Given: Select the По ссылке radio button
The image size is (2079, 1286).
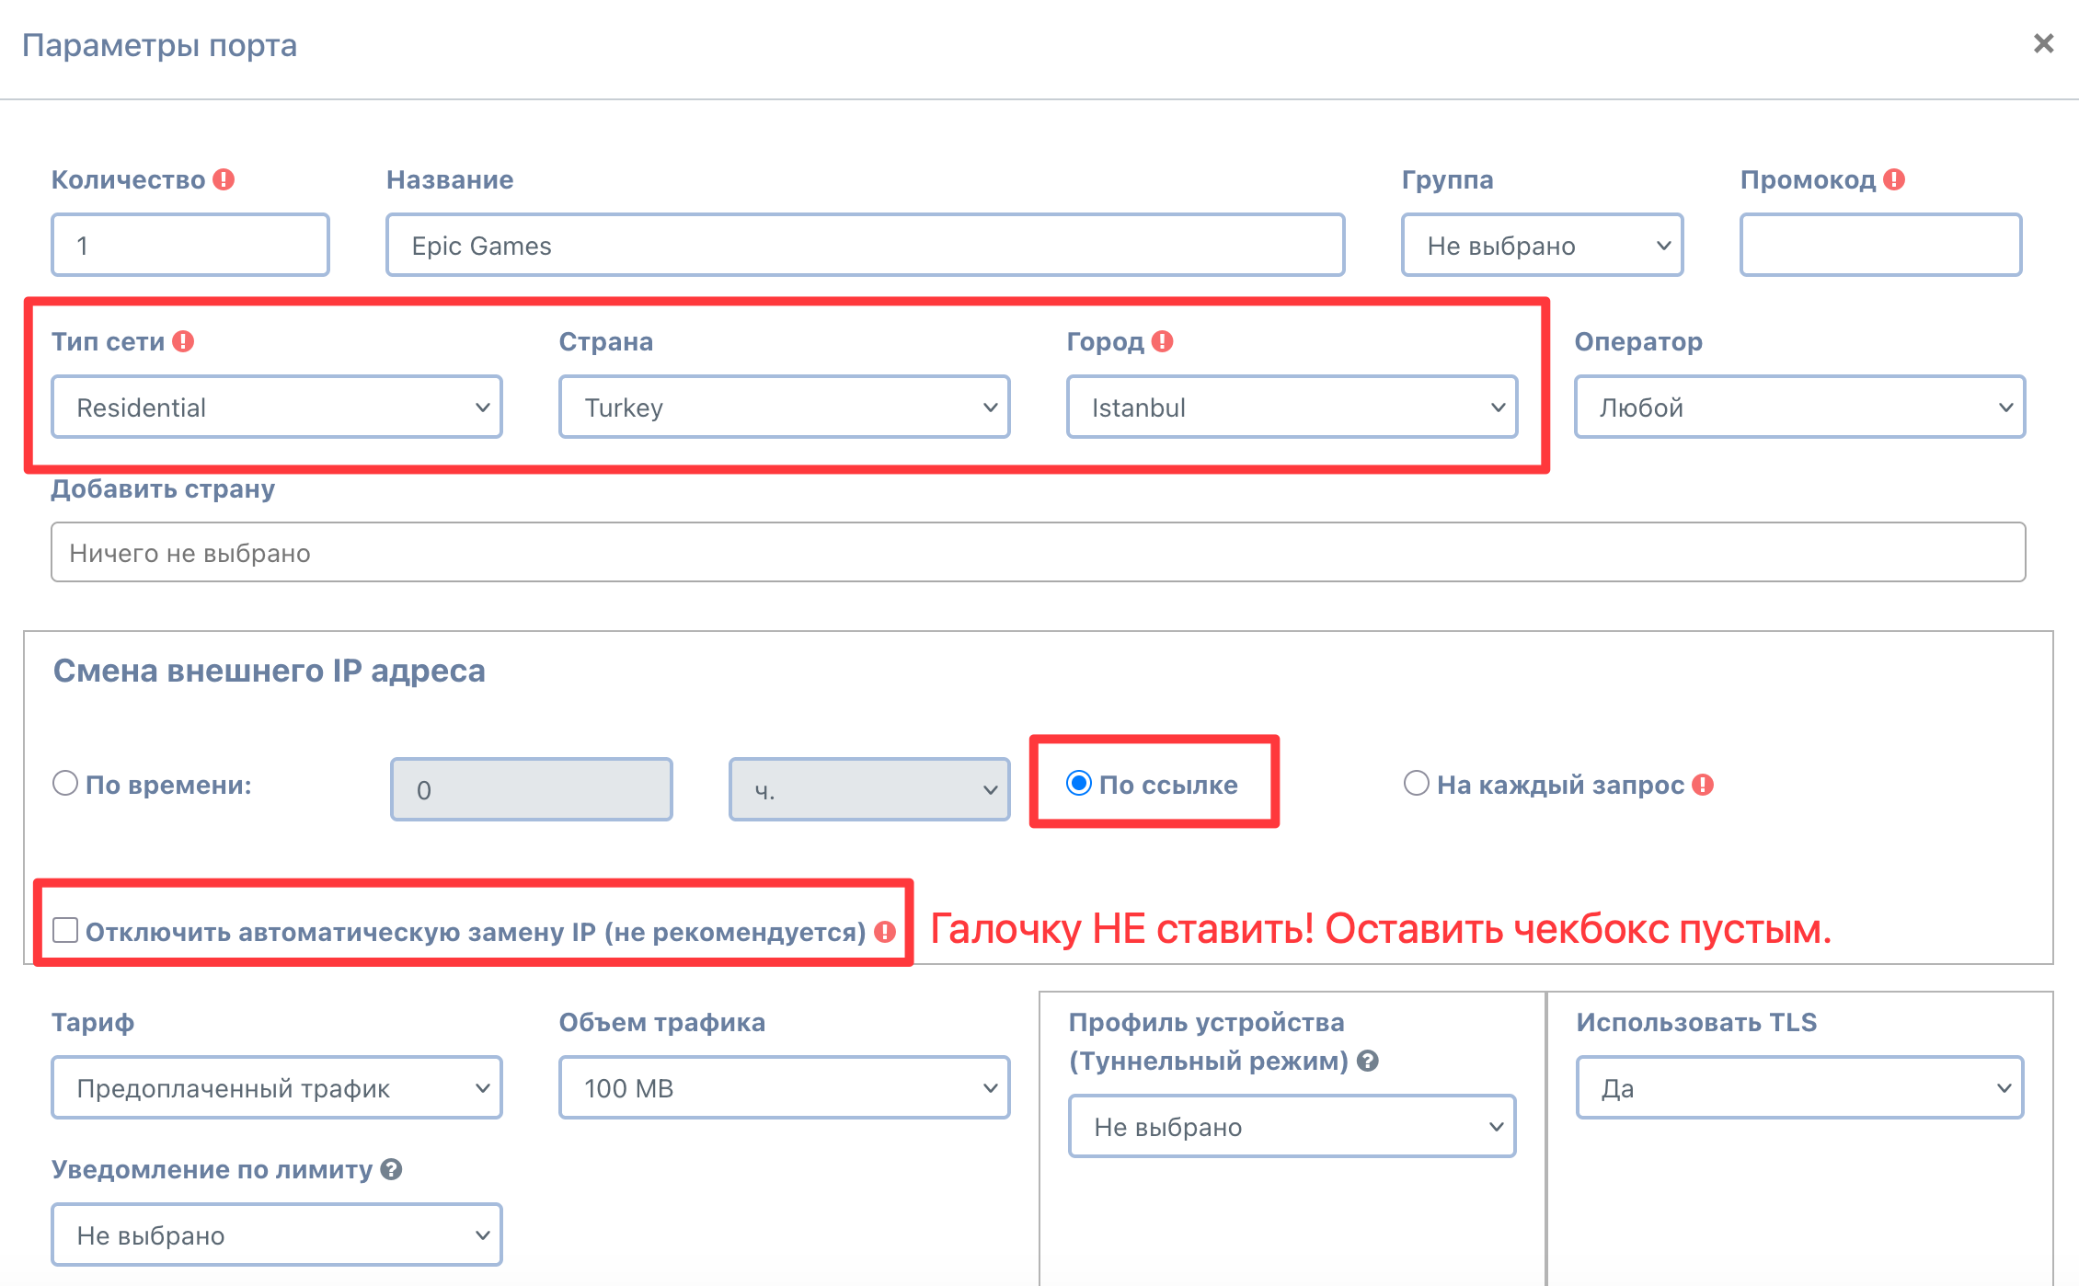Looking at the screenshot, I should 1079,783.
